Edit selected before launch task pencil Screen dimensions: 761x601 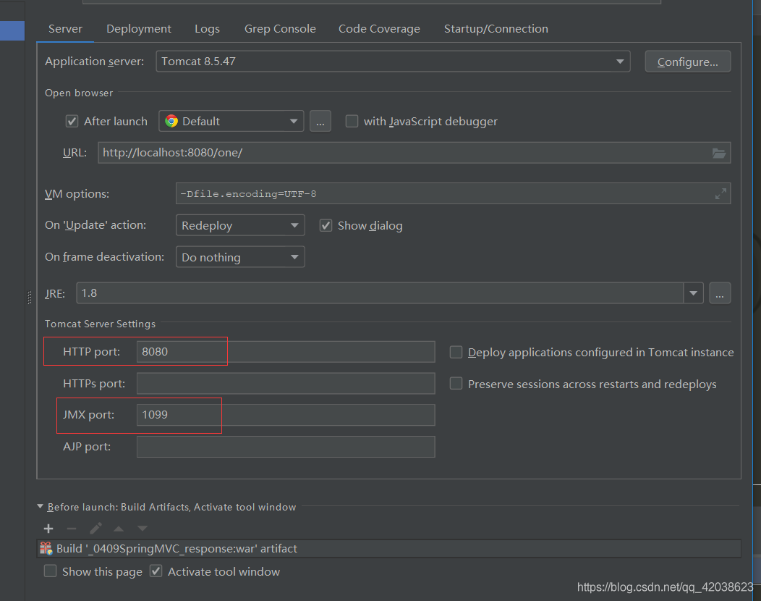click(95, 529)
